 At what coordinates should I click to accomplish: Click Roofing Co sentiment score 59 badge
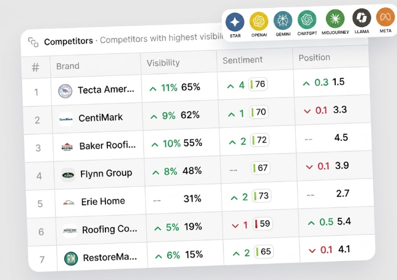coord(262,224)
